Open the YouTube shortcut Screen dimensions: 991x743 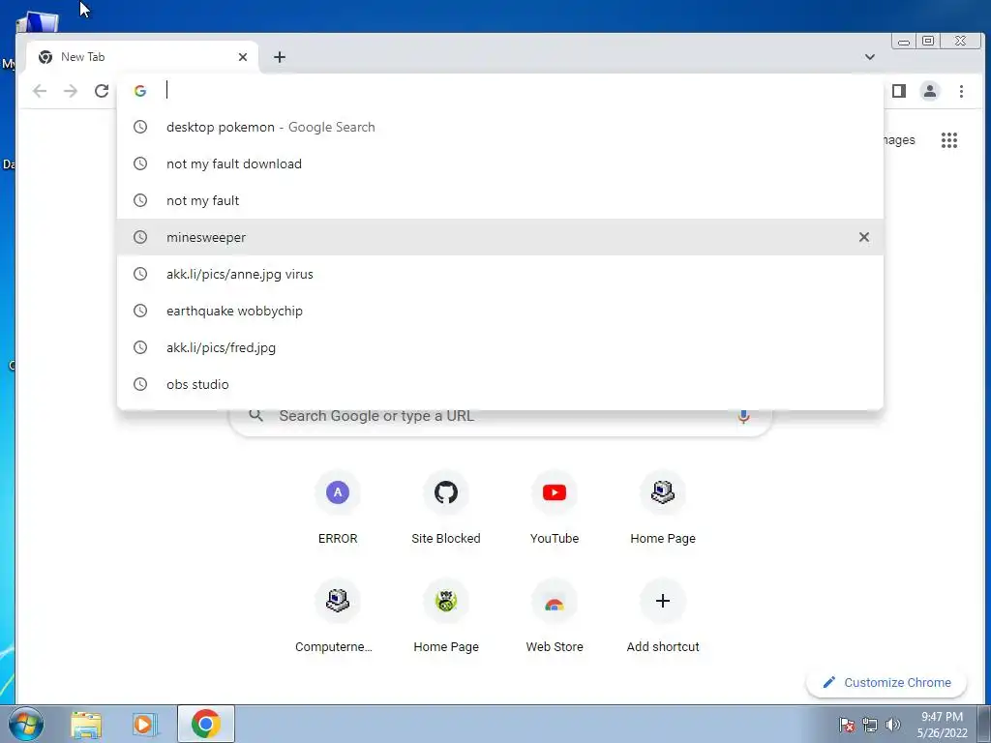(555, 508)
